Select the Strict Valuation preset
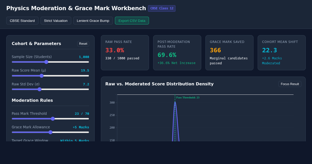Image resolution: width=312 pixels, height=164 pixels. pos(56,21)
